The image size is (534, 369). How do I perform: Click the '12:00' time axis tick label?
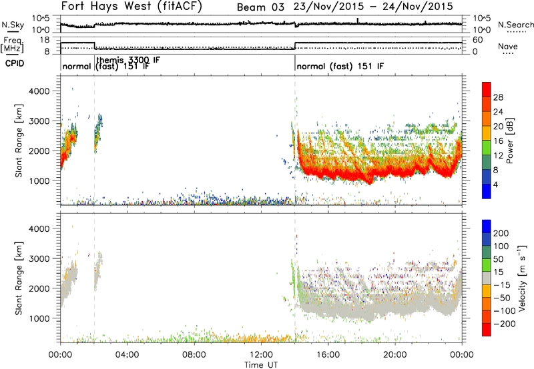coord(261,355)
